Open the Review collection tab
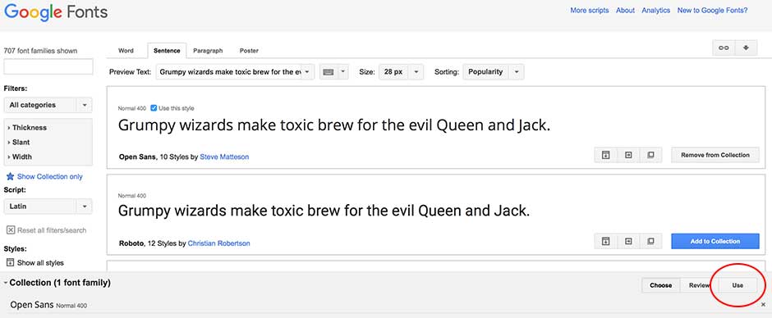Viewport: 772px width, 318px height. [x=699, y=285]
